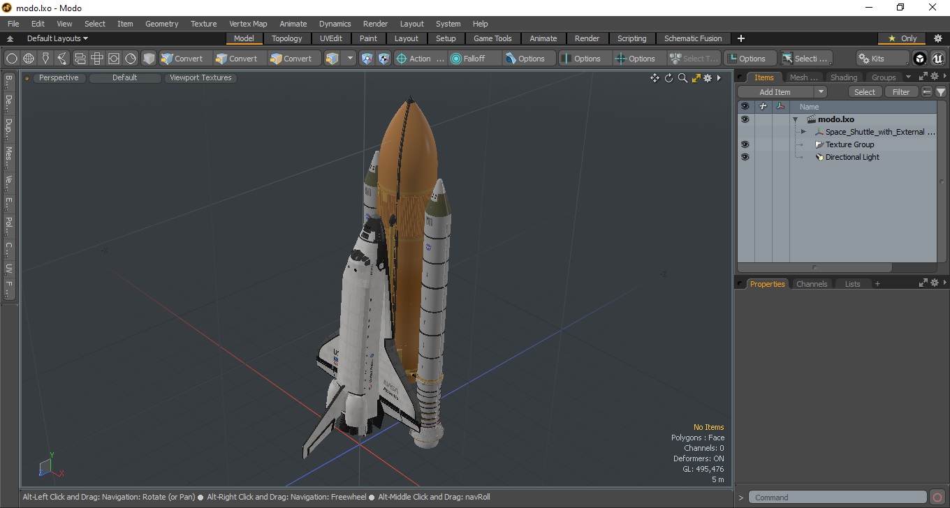Screen dimensions: 950x508
Task: Toggle visibility of modo.lxo scene
Action: point(745,119)
